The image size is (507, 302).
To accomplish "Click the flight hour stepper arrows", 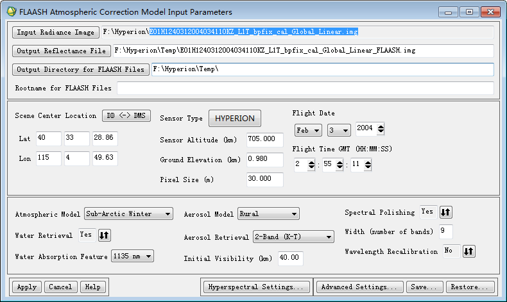I will coord(311,165).
